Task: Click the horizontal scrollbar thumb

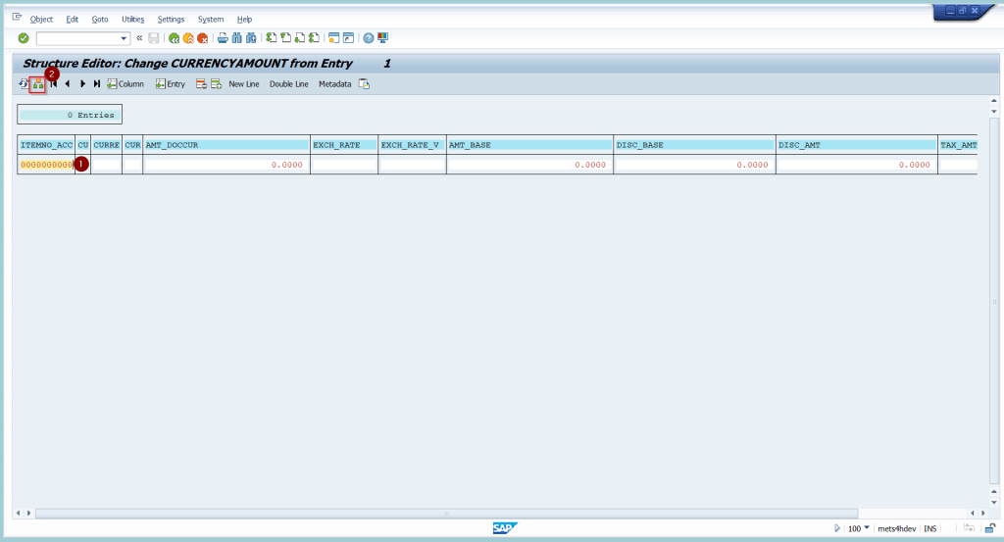Action: point(446,514)
